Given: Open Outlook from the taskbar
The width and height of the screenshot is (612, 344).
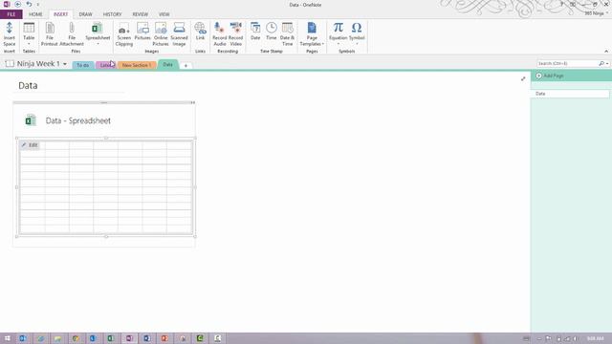Looking at the screenshot, I should click(x=23, y=338).
